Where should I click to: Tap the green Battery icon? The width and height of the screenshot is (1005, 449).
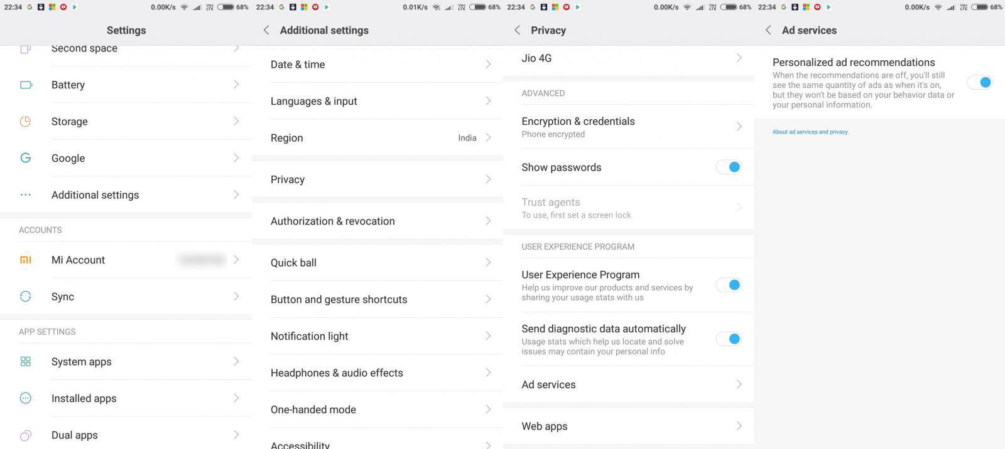pyautogui.click(x=26, y=85)
